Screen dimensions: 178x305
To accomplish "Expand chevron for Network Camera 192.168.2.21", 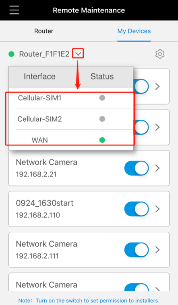I will pos(157,168).
